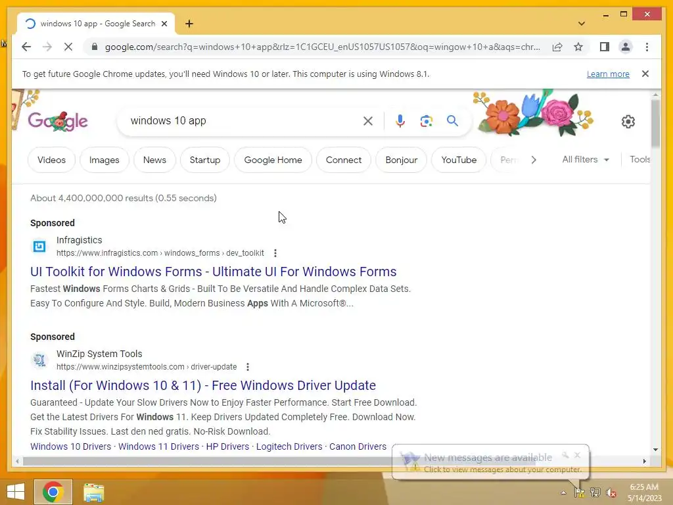Image resolution: width=673 pixels, height=505 pixels.
Task: Open the network tray icon
Action: 595,493
